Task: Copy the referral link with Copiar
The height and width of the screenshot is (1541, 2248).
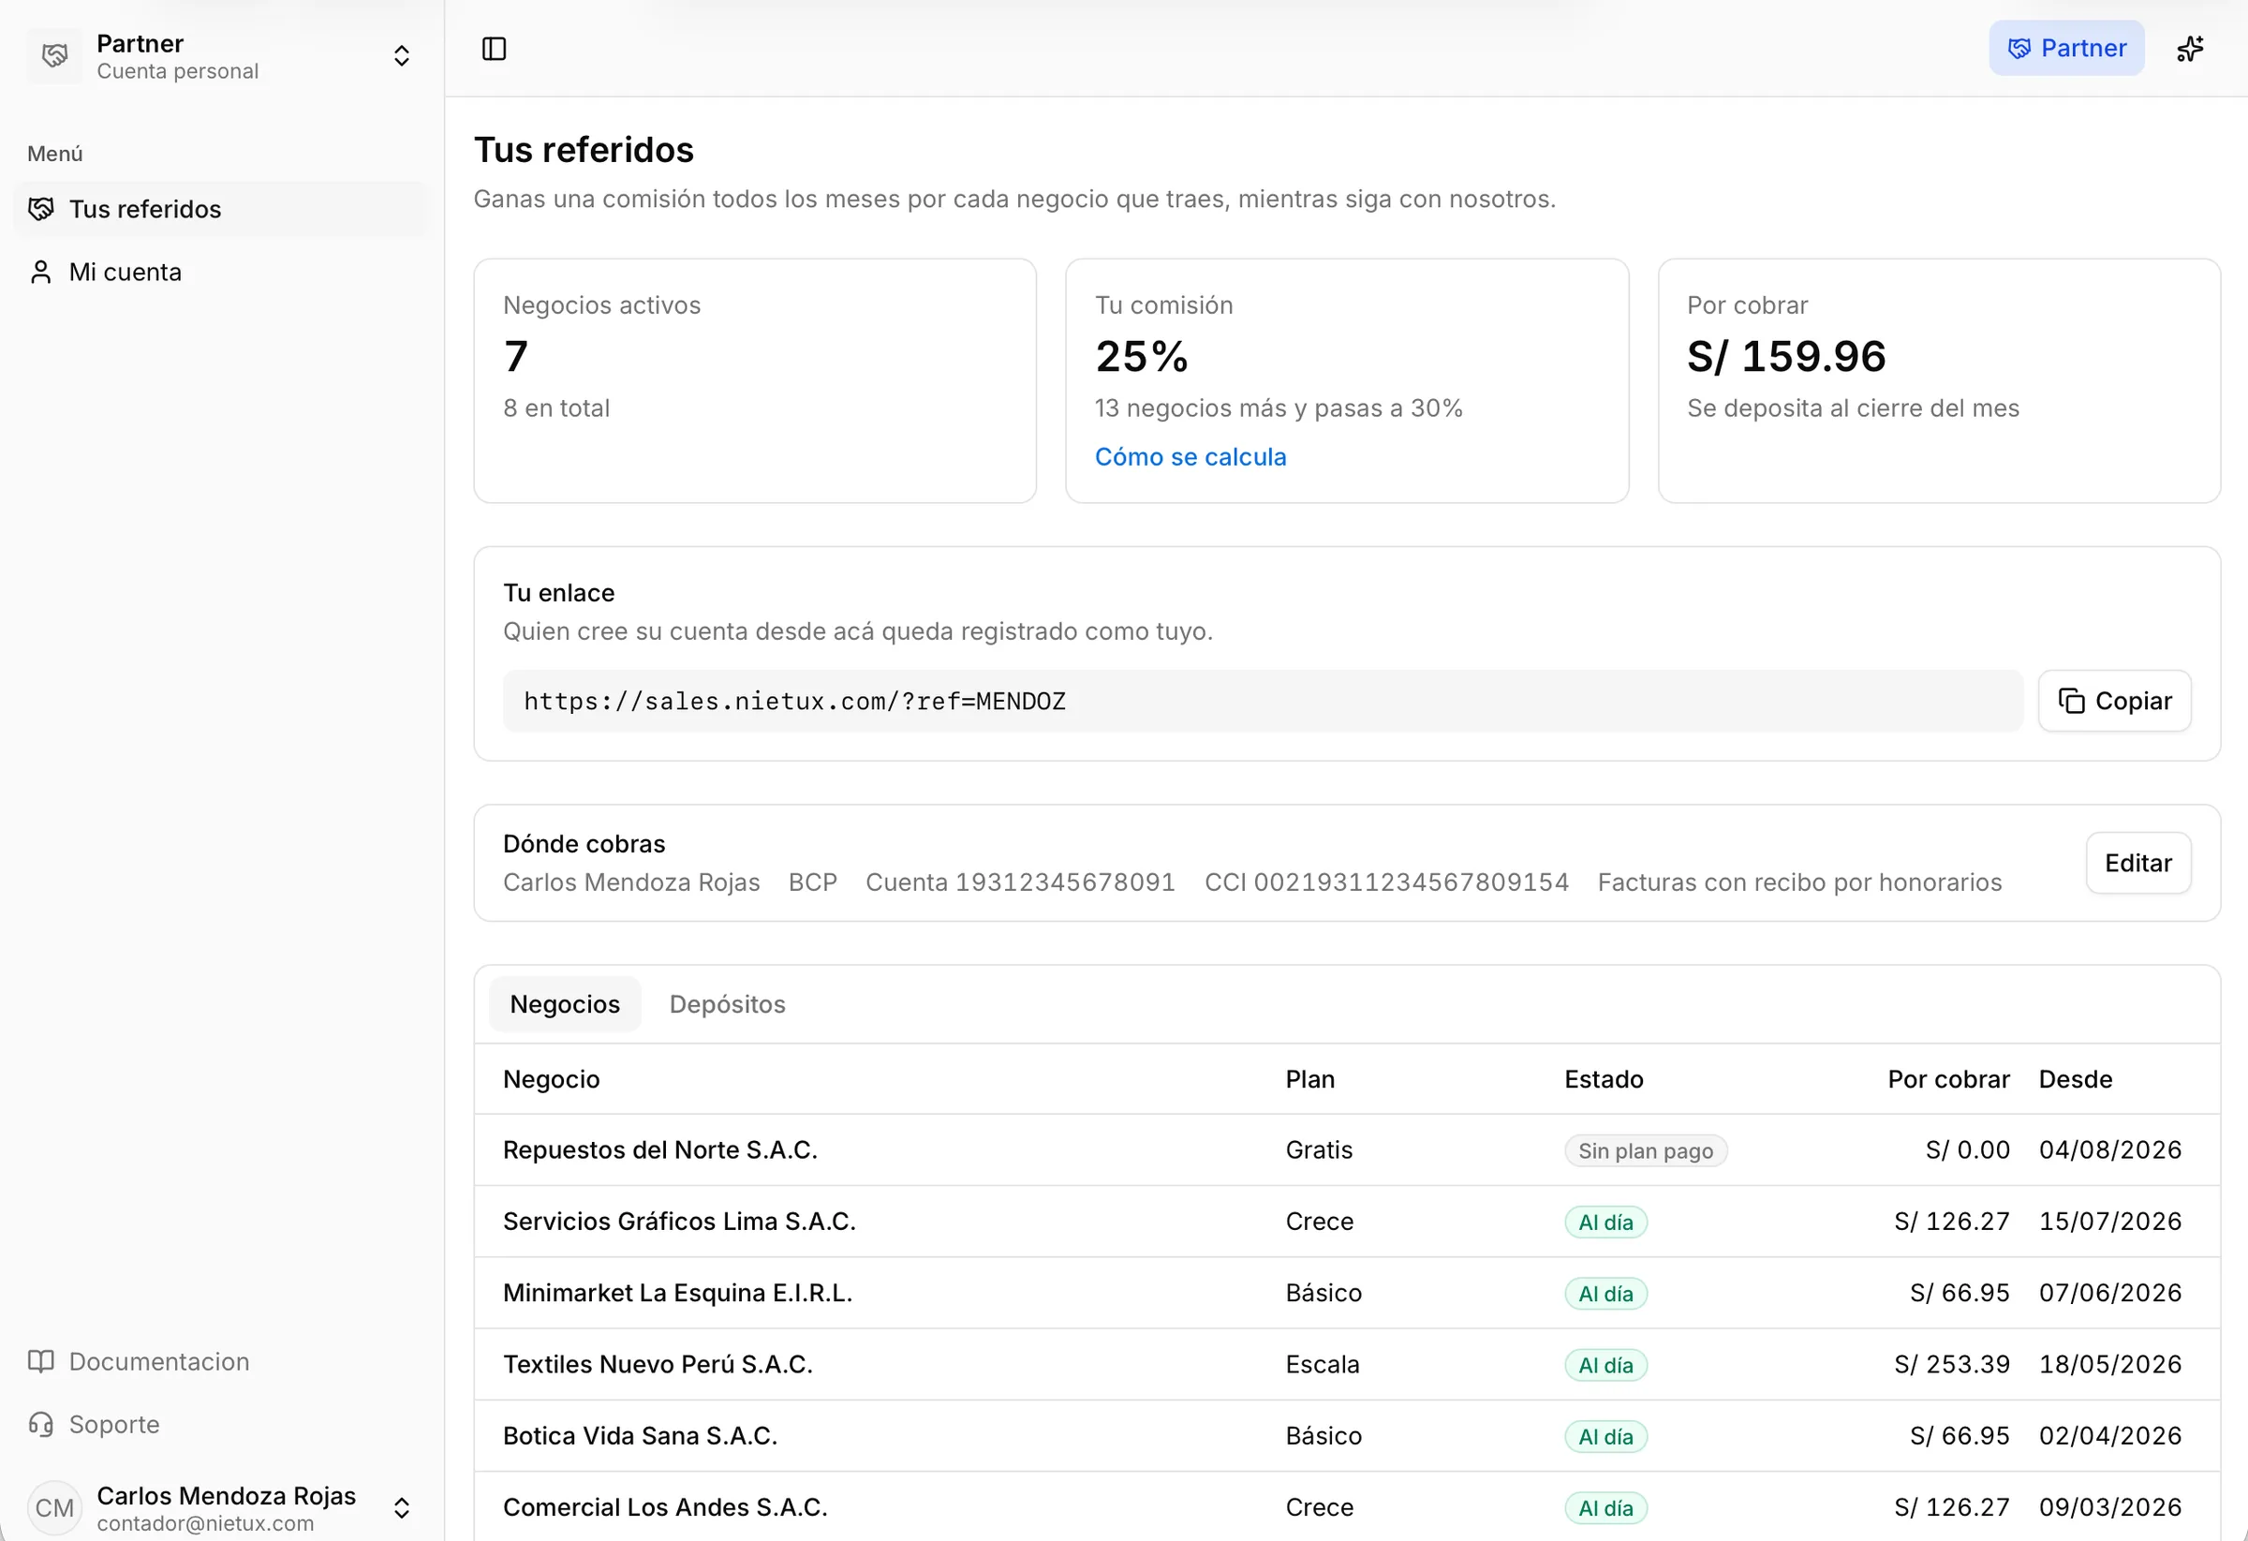Action: (2114, 701)
